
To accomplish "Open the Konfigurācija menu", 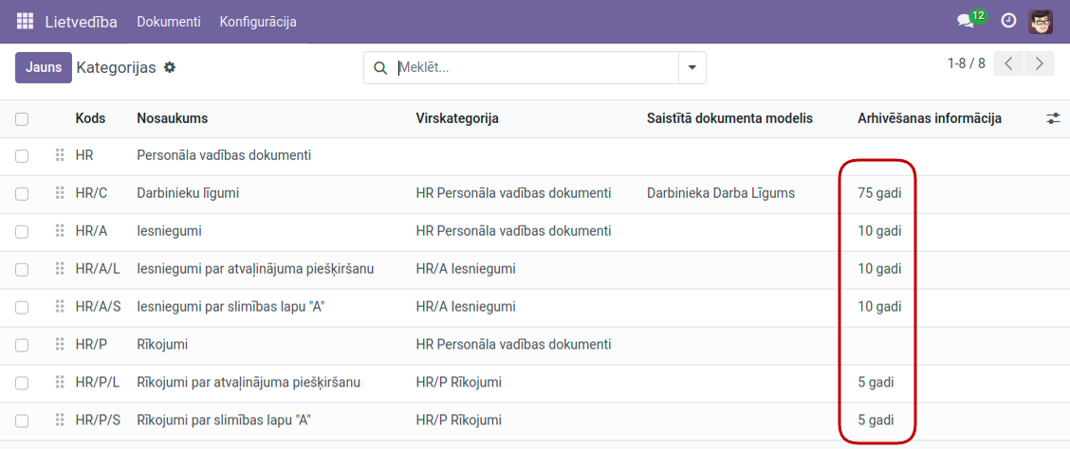I will pyautogui.click(x=258, y=21).
